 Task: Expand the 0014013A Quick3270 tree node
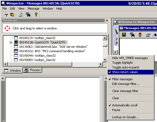click(x=11, y=43)
